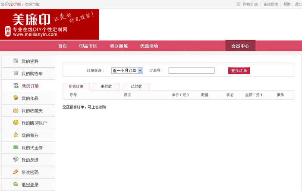Click the star icon beside 我的积分

coord(16,135)
